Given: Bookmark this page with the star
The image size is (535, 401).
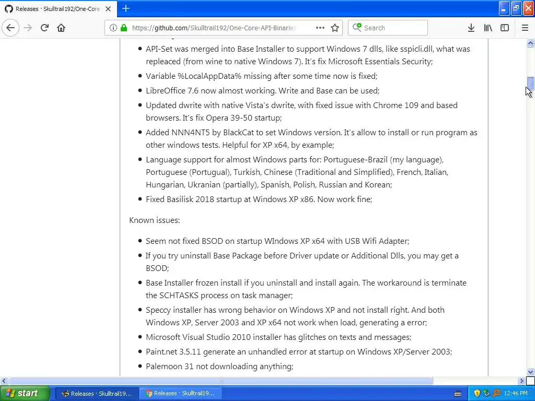Looking at the screenshot, I should (335, 28).
